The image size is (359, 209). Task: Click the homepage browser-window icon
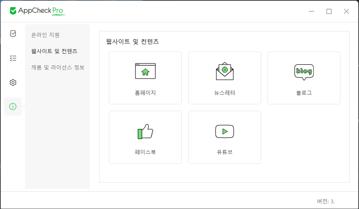pyautogui.click(x=145, y=71)
